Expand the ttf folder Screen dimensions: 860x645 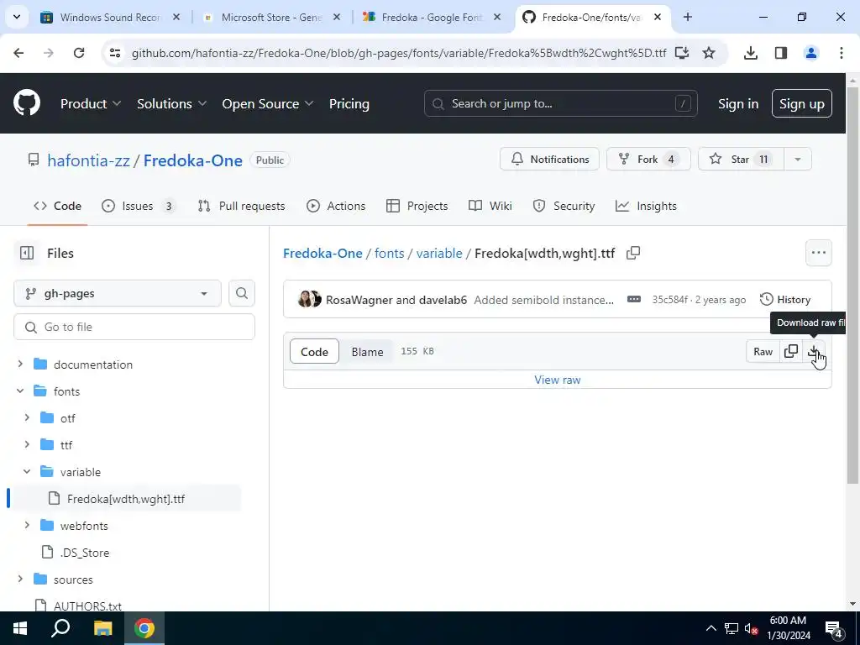pos(27,445)
